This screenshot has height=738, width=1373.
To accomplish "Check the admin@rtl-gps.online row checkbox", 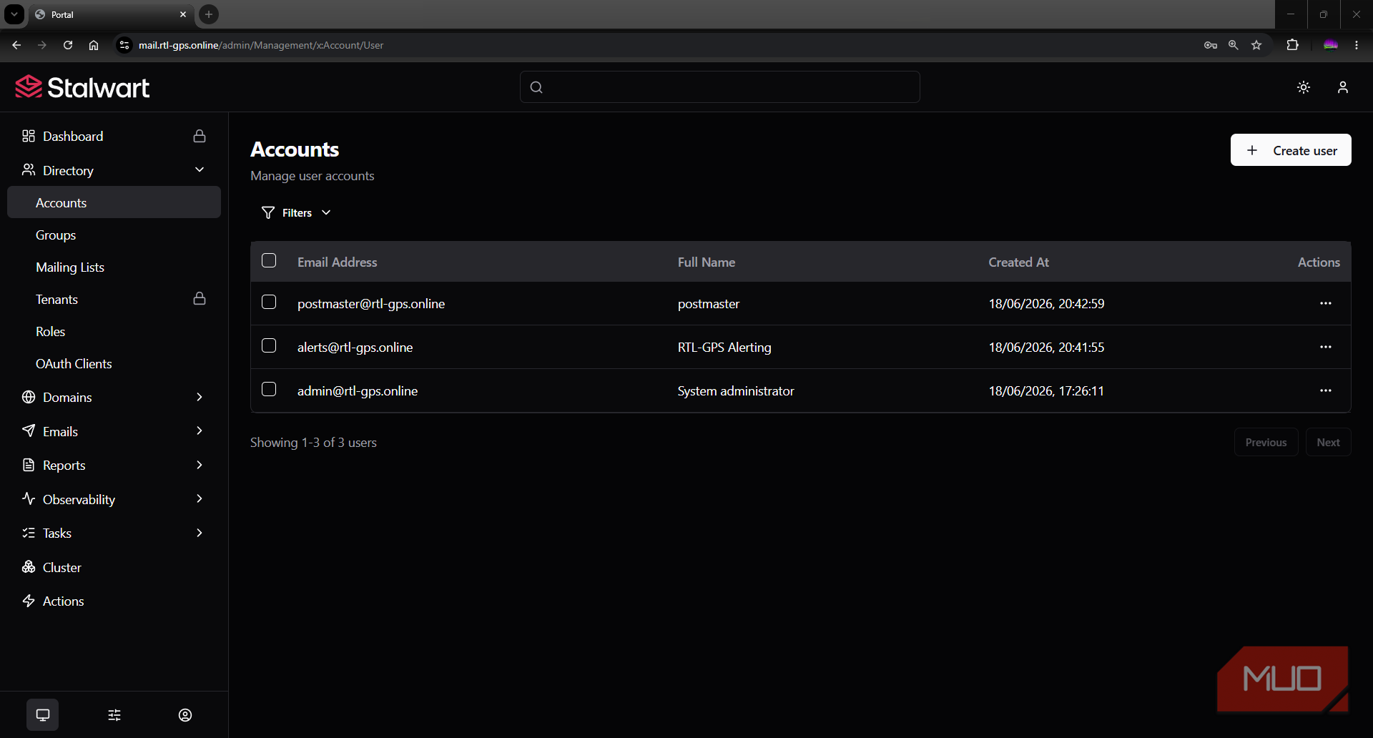I will pyautogui.click(x=269, y=389).
